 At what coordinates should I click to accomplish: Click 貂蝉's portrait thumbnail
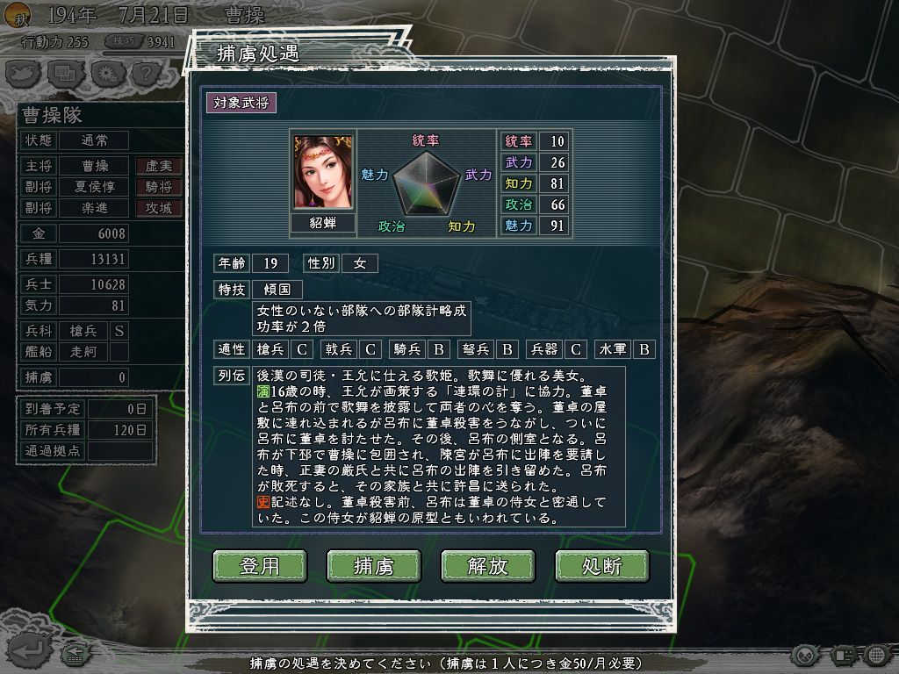[323, 172]
